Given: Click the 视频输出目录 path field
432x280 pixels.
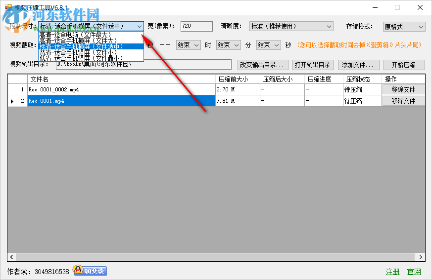Looking at the screenshot, I should coord(144,64).
